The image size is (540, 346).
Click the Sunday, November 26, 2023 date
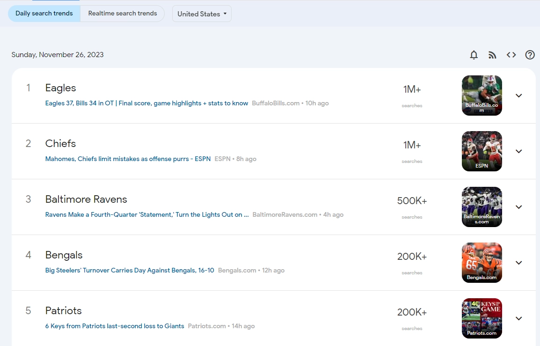pyautogui.click(x=58, y=55)
